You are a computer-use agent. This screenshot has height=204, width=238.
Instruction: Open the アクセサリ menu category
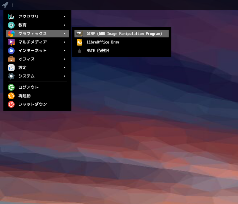tap(37, 17)
